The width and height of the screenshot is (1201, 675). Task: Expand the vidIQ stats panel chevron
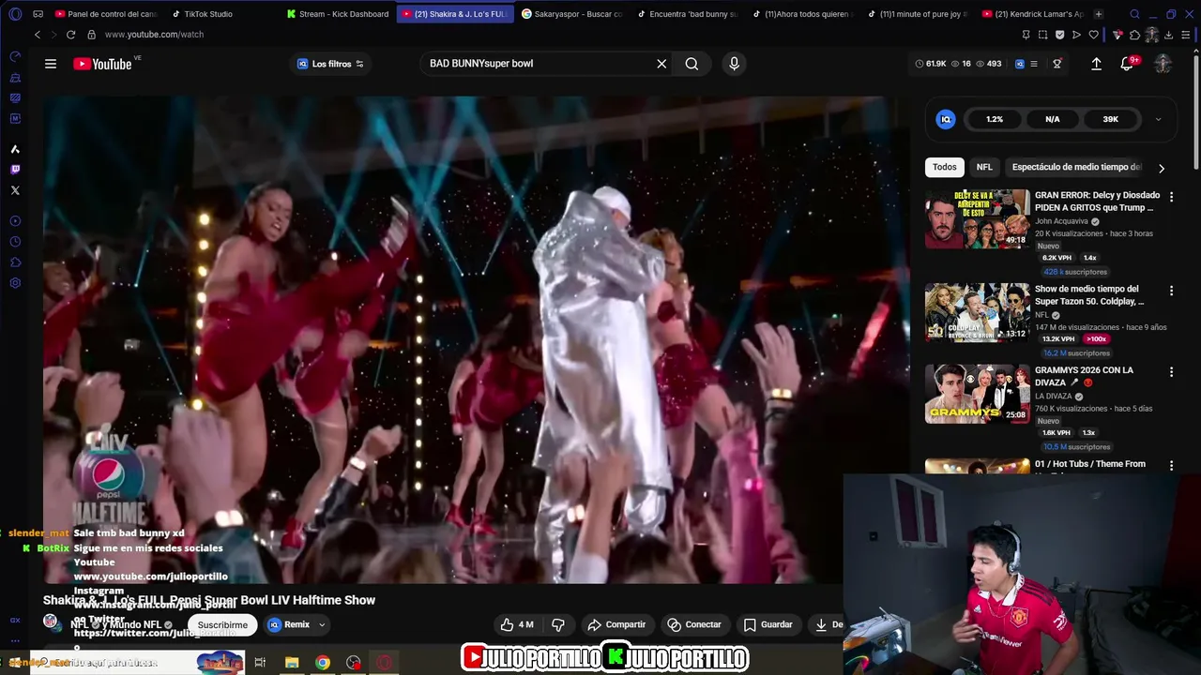point(1158,119)
